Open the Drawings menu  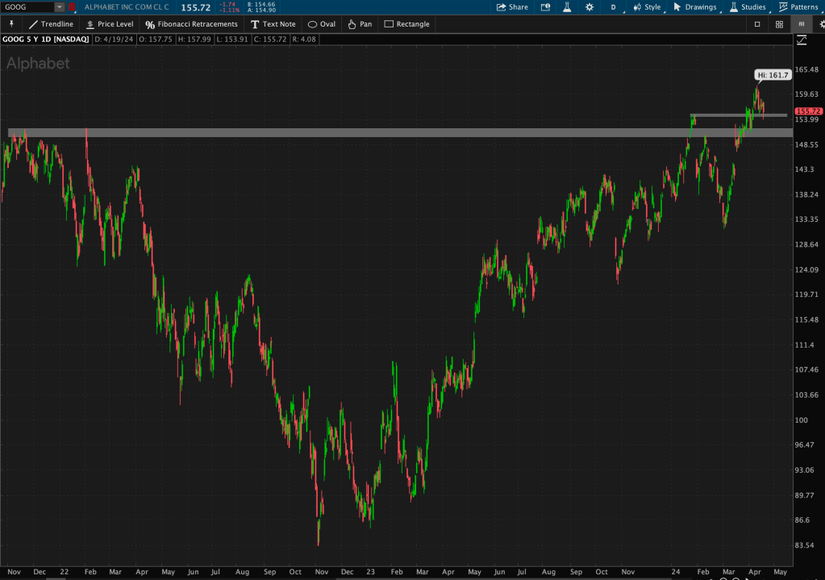coord(694,7)
